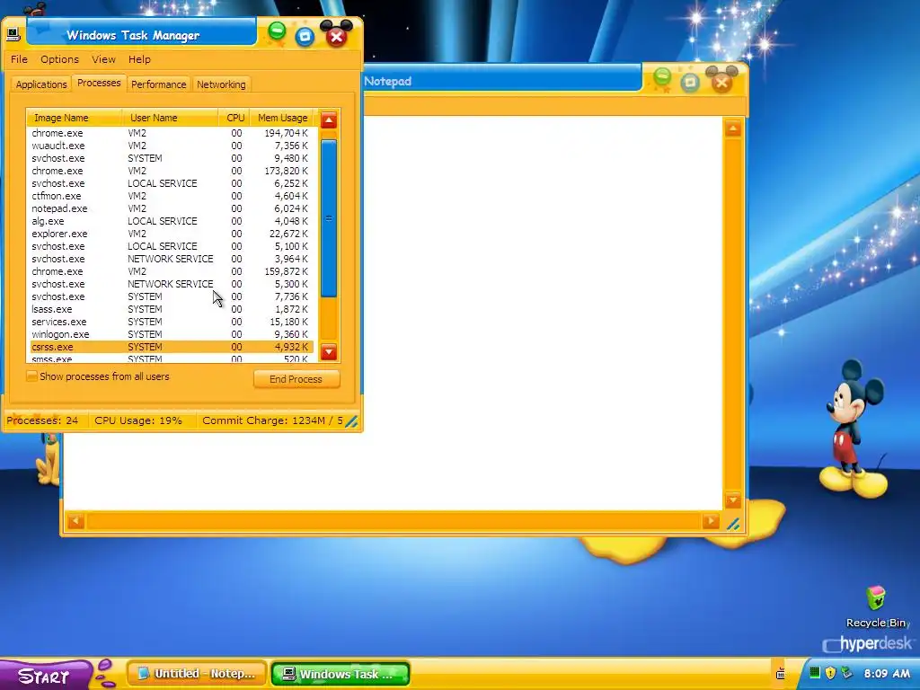Select the explorer.exe process row
Screen dimensions: 920x690
tap(172, 234)
